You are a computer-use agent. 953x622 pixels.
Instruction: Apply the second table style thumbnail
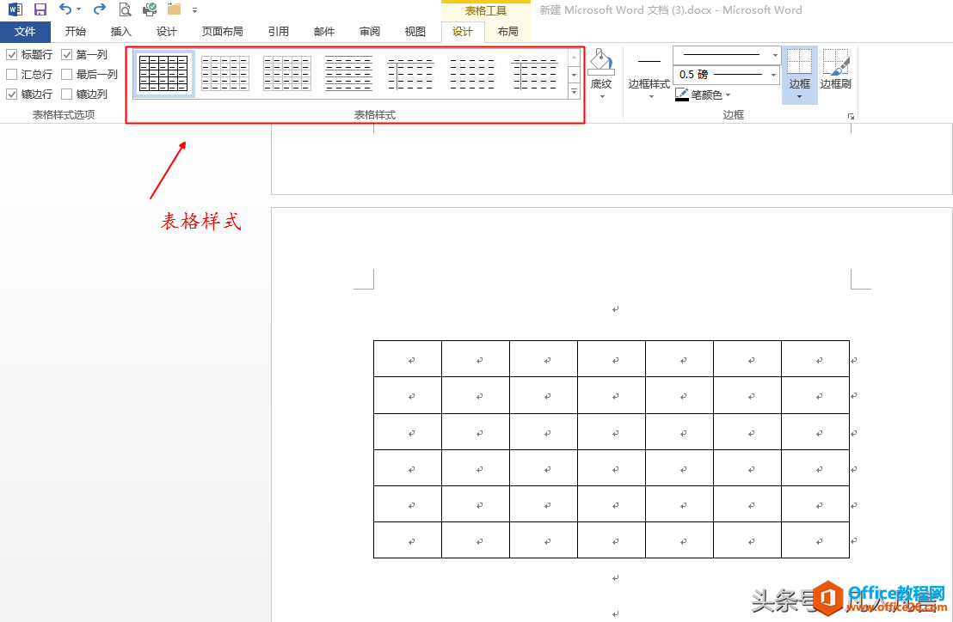coord(225,73)
